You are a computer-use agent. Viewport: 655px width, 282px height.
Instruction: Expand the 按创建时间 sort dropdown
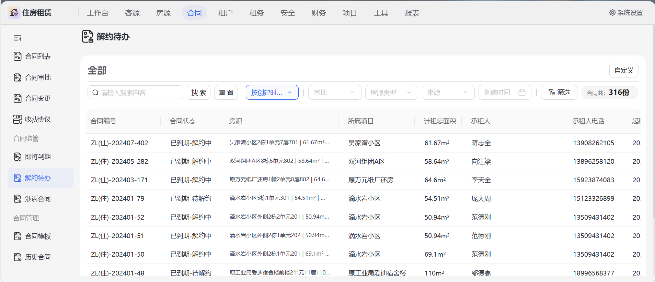tap(272, 93)
